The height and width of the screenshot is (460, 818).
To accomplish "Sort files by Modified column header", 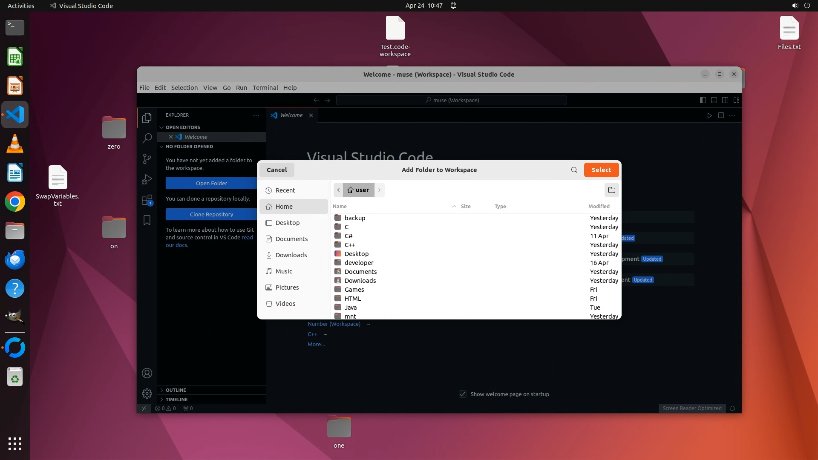I will point(599,206).
